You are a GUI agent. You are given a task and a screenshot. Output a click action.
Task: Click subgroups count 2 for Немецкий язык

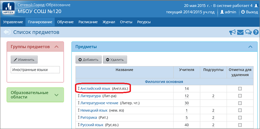click(x=213, y=110)
